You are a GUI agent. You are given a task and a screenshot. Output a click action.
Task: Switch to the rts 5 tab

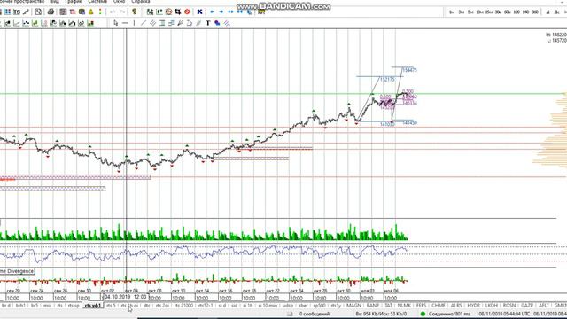point(111,306)
